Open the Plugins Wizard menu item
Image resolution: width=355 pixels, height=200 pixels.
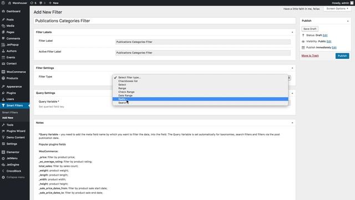click(x=15, y=131)
